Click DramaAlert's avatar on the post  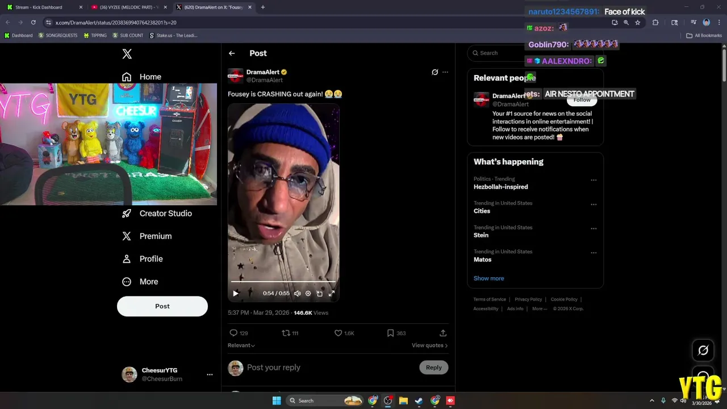click(x=236, y=76)
